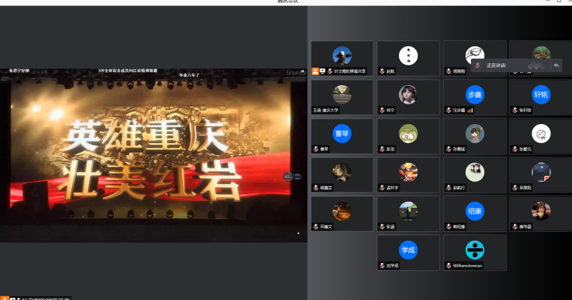Select the white avatar with vertical calligraphy text

coord(408,56)
